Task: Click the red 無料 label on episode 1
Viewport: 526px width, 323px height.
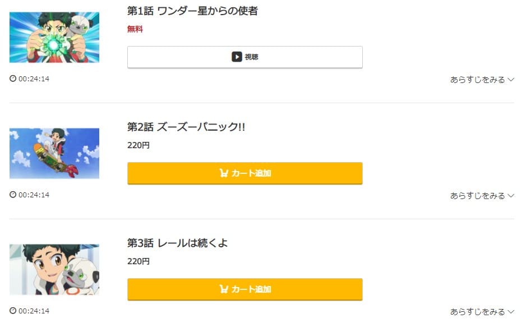Action: (135, 29)
